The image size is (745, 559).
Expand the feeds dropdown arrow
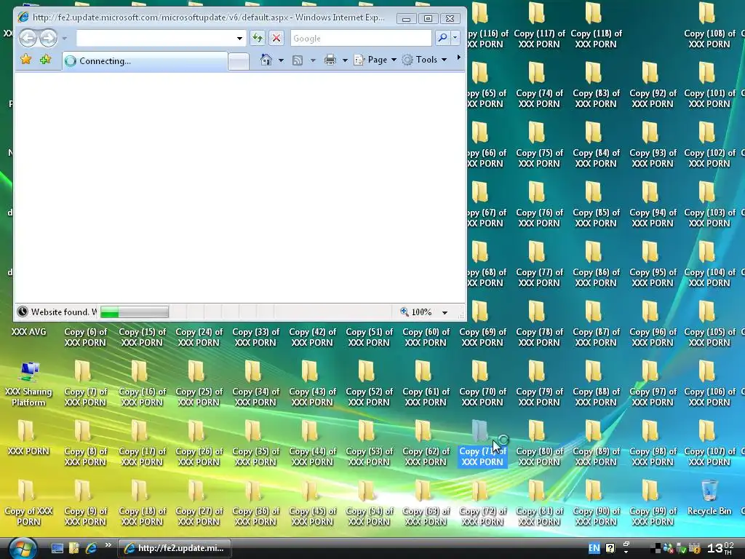313,60
